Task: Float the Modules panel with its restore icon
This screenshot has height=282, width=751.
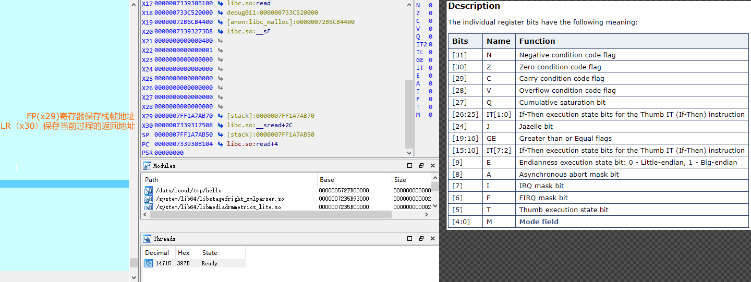Action: [421, 166]
